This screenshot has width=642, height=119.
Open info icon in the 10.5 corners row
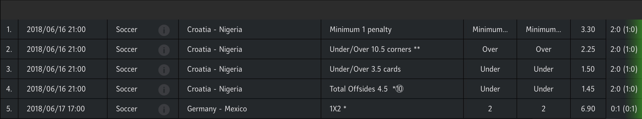pos(164,50)
